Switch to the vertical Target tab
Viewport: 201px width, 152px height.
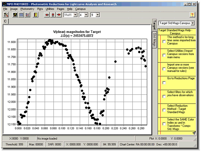pyautogui.click(x=154, y=25)
